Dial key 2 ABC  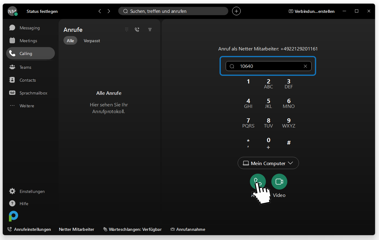pyautogui.click(x=269, y=84)
